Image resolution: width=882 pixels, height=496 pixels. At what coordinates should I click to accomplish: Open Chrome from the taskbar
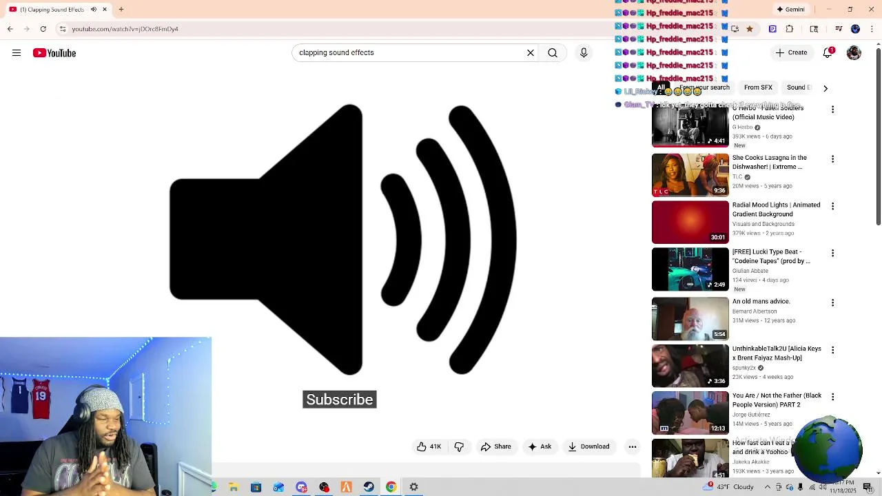(391, 487)
